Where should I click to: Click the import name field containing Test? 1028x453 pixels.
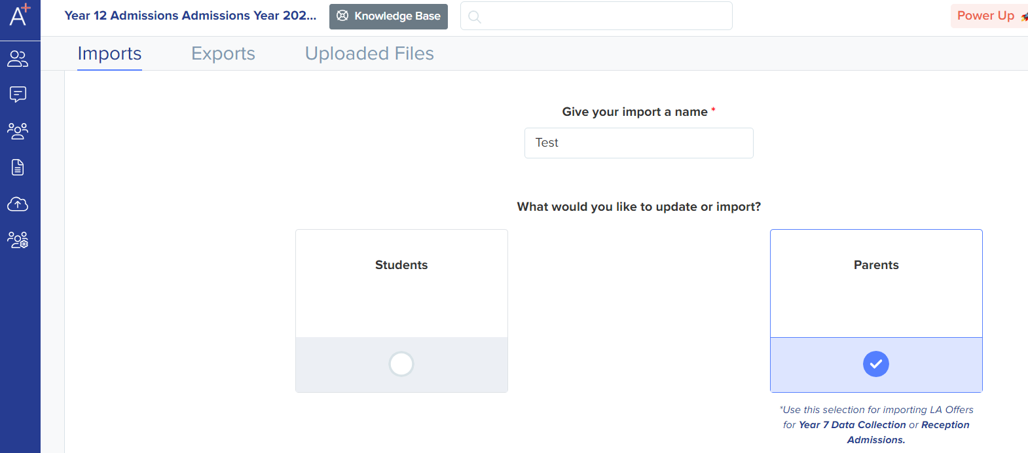pyautogui.click(x=639, y=143)
